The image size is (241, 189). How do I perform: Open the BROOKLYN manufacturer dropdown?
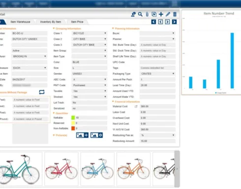30,56
